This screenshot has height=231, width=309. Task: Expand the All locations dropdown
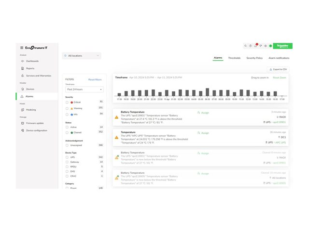[81, 56]
